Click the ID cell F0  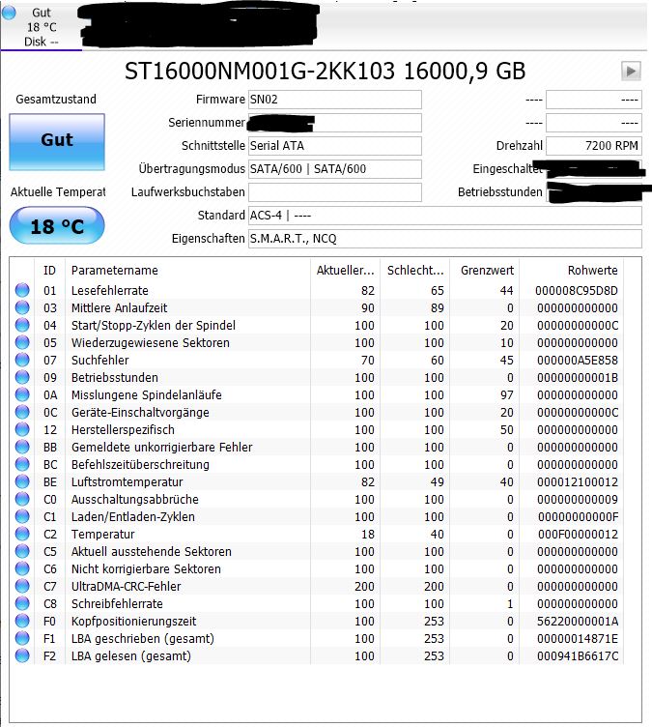[49, 622]
